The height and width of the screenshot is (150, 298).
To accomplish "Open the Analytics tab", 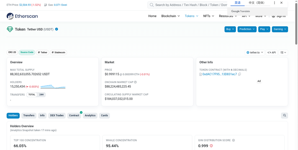I will 90,115.
